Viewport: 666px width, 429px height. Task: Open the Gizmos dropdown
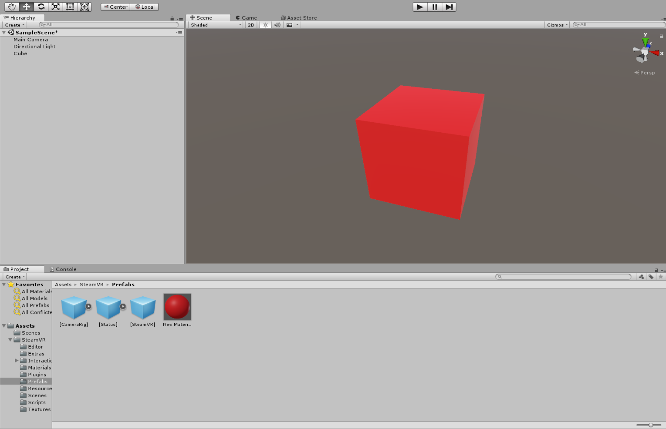point(557,25)
